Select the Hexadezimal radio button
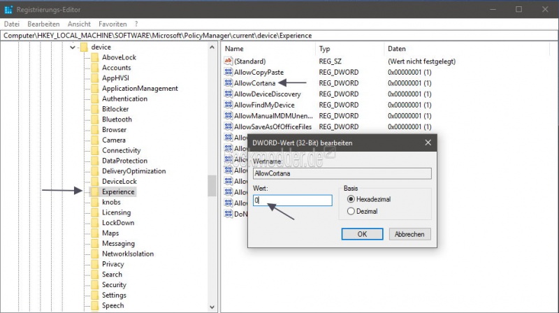Viewport: 559px width, 313px height. click(351, 199)
